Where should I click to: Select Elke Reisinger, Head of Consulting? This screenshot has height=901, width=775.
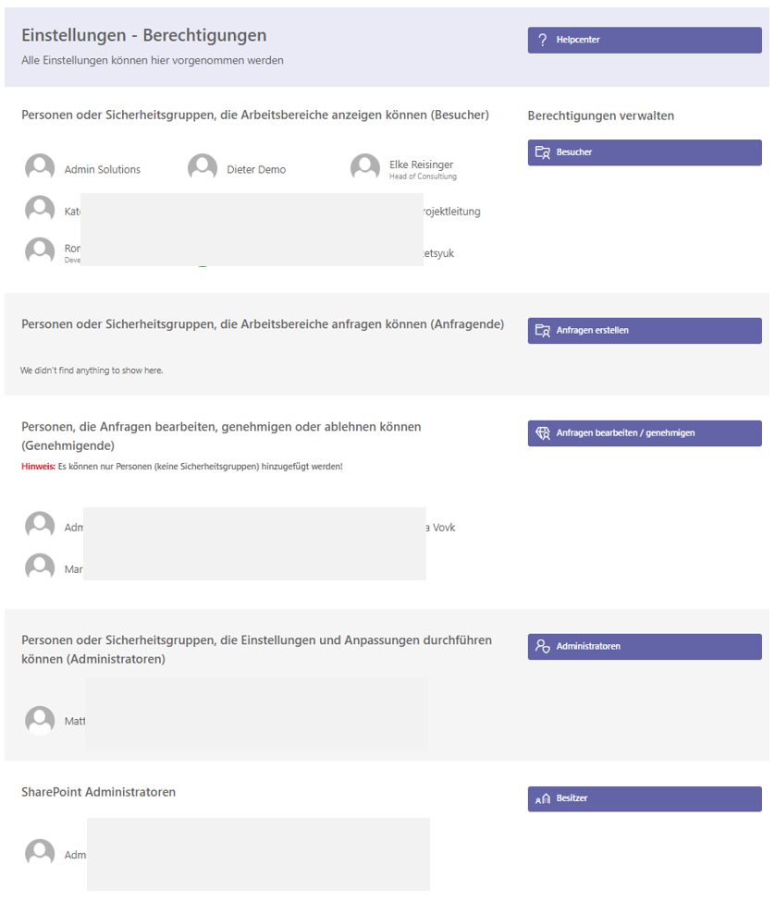tap(423, 169)
